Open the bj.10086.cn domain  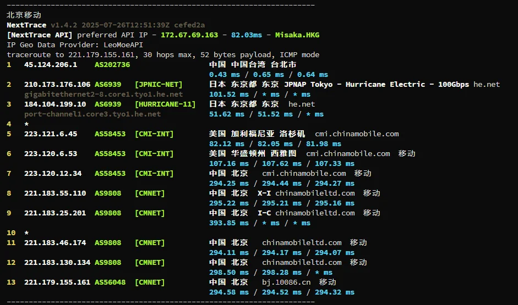tap(286, 282)
